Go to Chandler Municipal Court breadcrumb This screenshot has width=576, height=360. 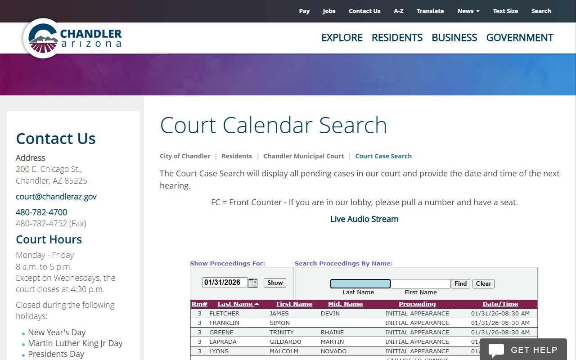point(304,156)
